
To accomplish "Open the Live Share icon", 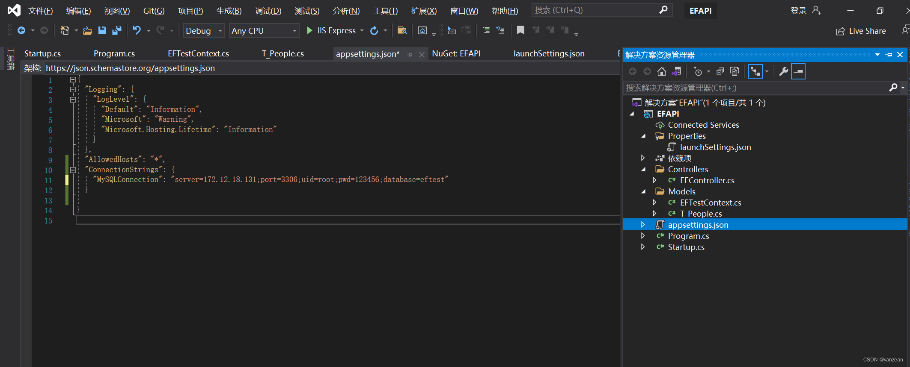I will 840,31.
